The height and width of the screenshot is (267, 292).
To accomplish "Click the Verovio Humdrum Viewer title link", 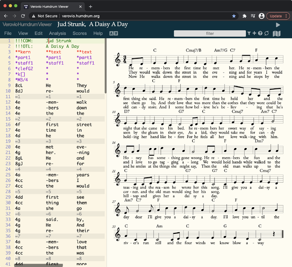I will point(27,25).
